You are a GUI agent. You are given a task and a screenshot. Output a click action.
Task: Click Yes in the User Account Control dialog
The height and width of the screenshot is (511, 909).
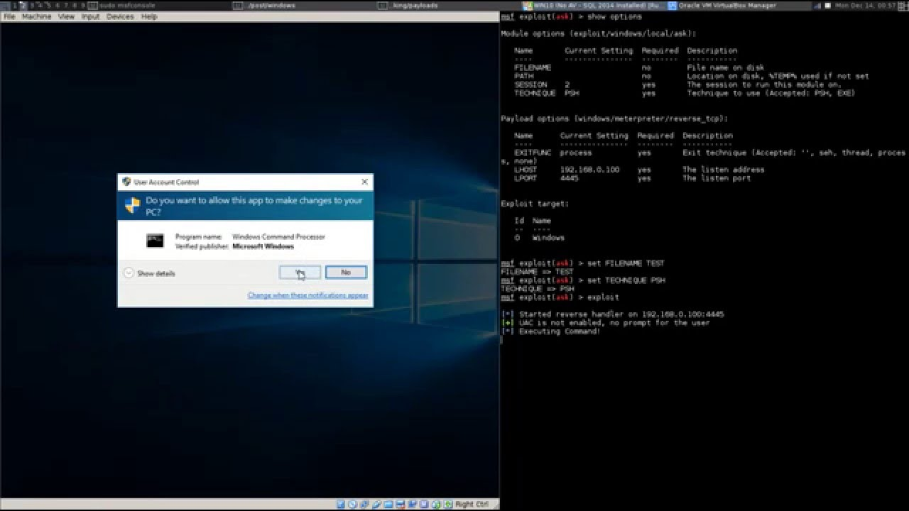(299, 273)
